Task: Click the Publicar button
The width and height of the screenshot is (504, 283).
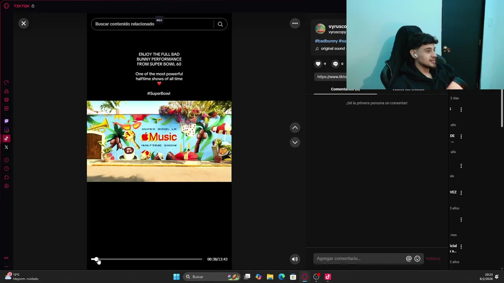Action: tap(433, 259)
